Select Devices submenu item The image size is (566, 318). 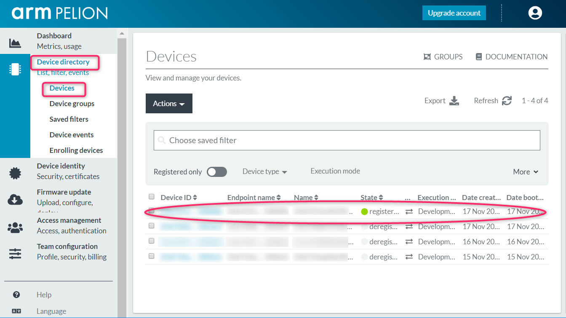click(62, 88)
